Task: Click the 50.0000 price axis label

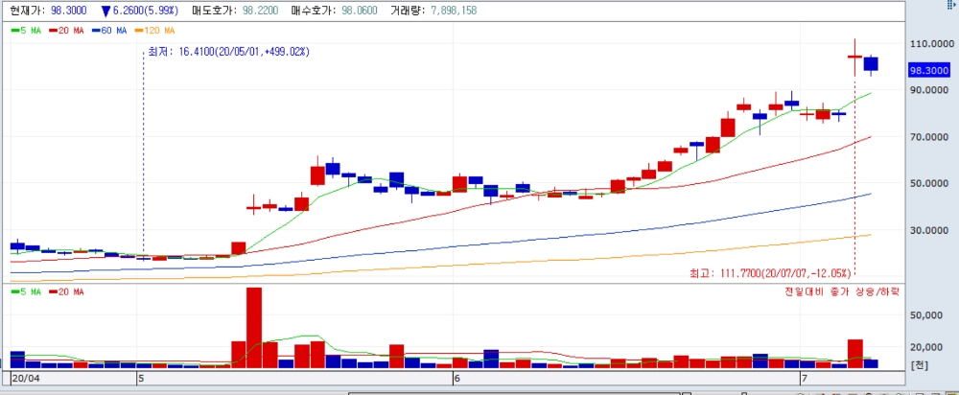Action: (931, 183)
